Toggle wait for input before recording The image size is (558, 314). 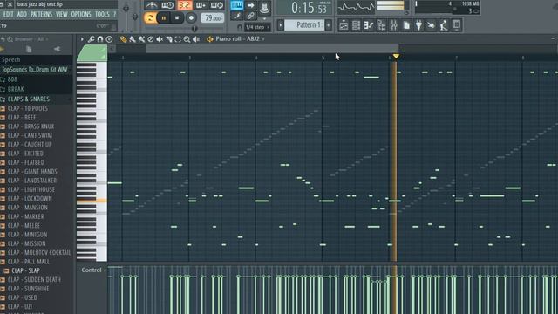[167, 5]
